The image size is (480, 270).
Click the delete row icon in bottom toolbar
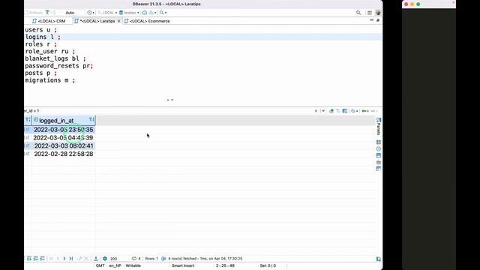(x=43, y=259)
